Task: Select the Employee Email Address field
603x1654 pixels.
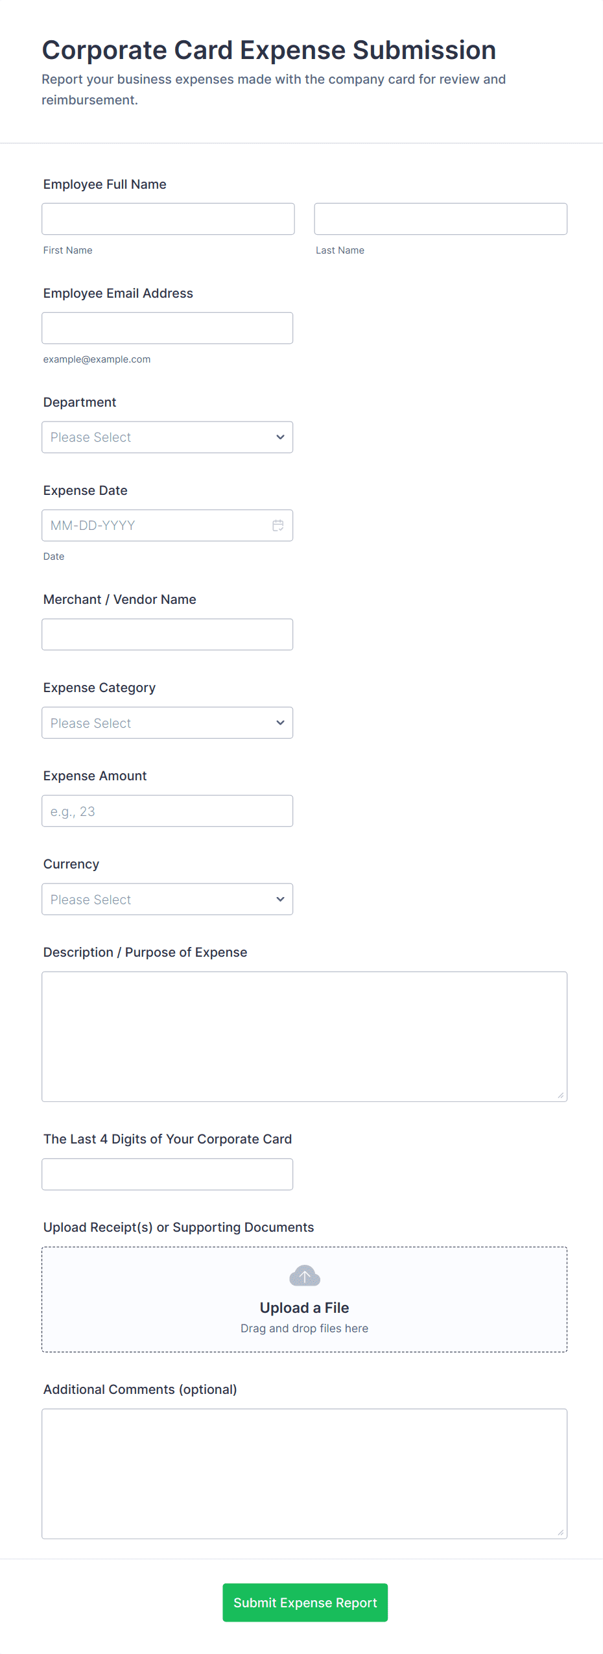Action: pos(167,328)
